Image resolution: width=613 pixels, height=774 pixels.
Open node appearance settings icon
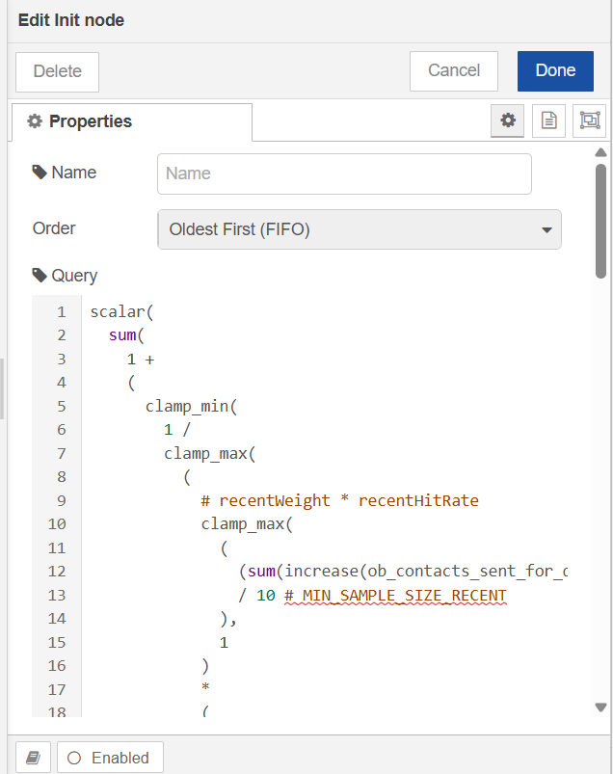tap(589, 120)
